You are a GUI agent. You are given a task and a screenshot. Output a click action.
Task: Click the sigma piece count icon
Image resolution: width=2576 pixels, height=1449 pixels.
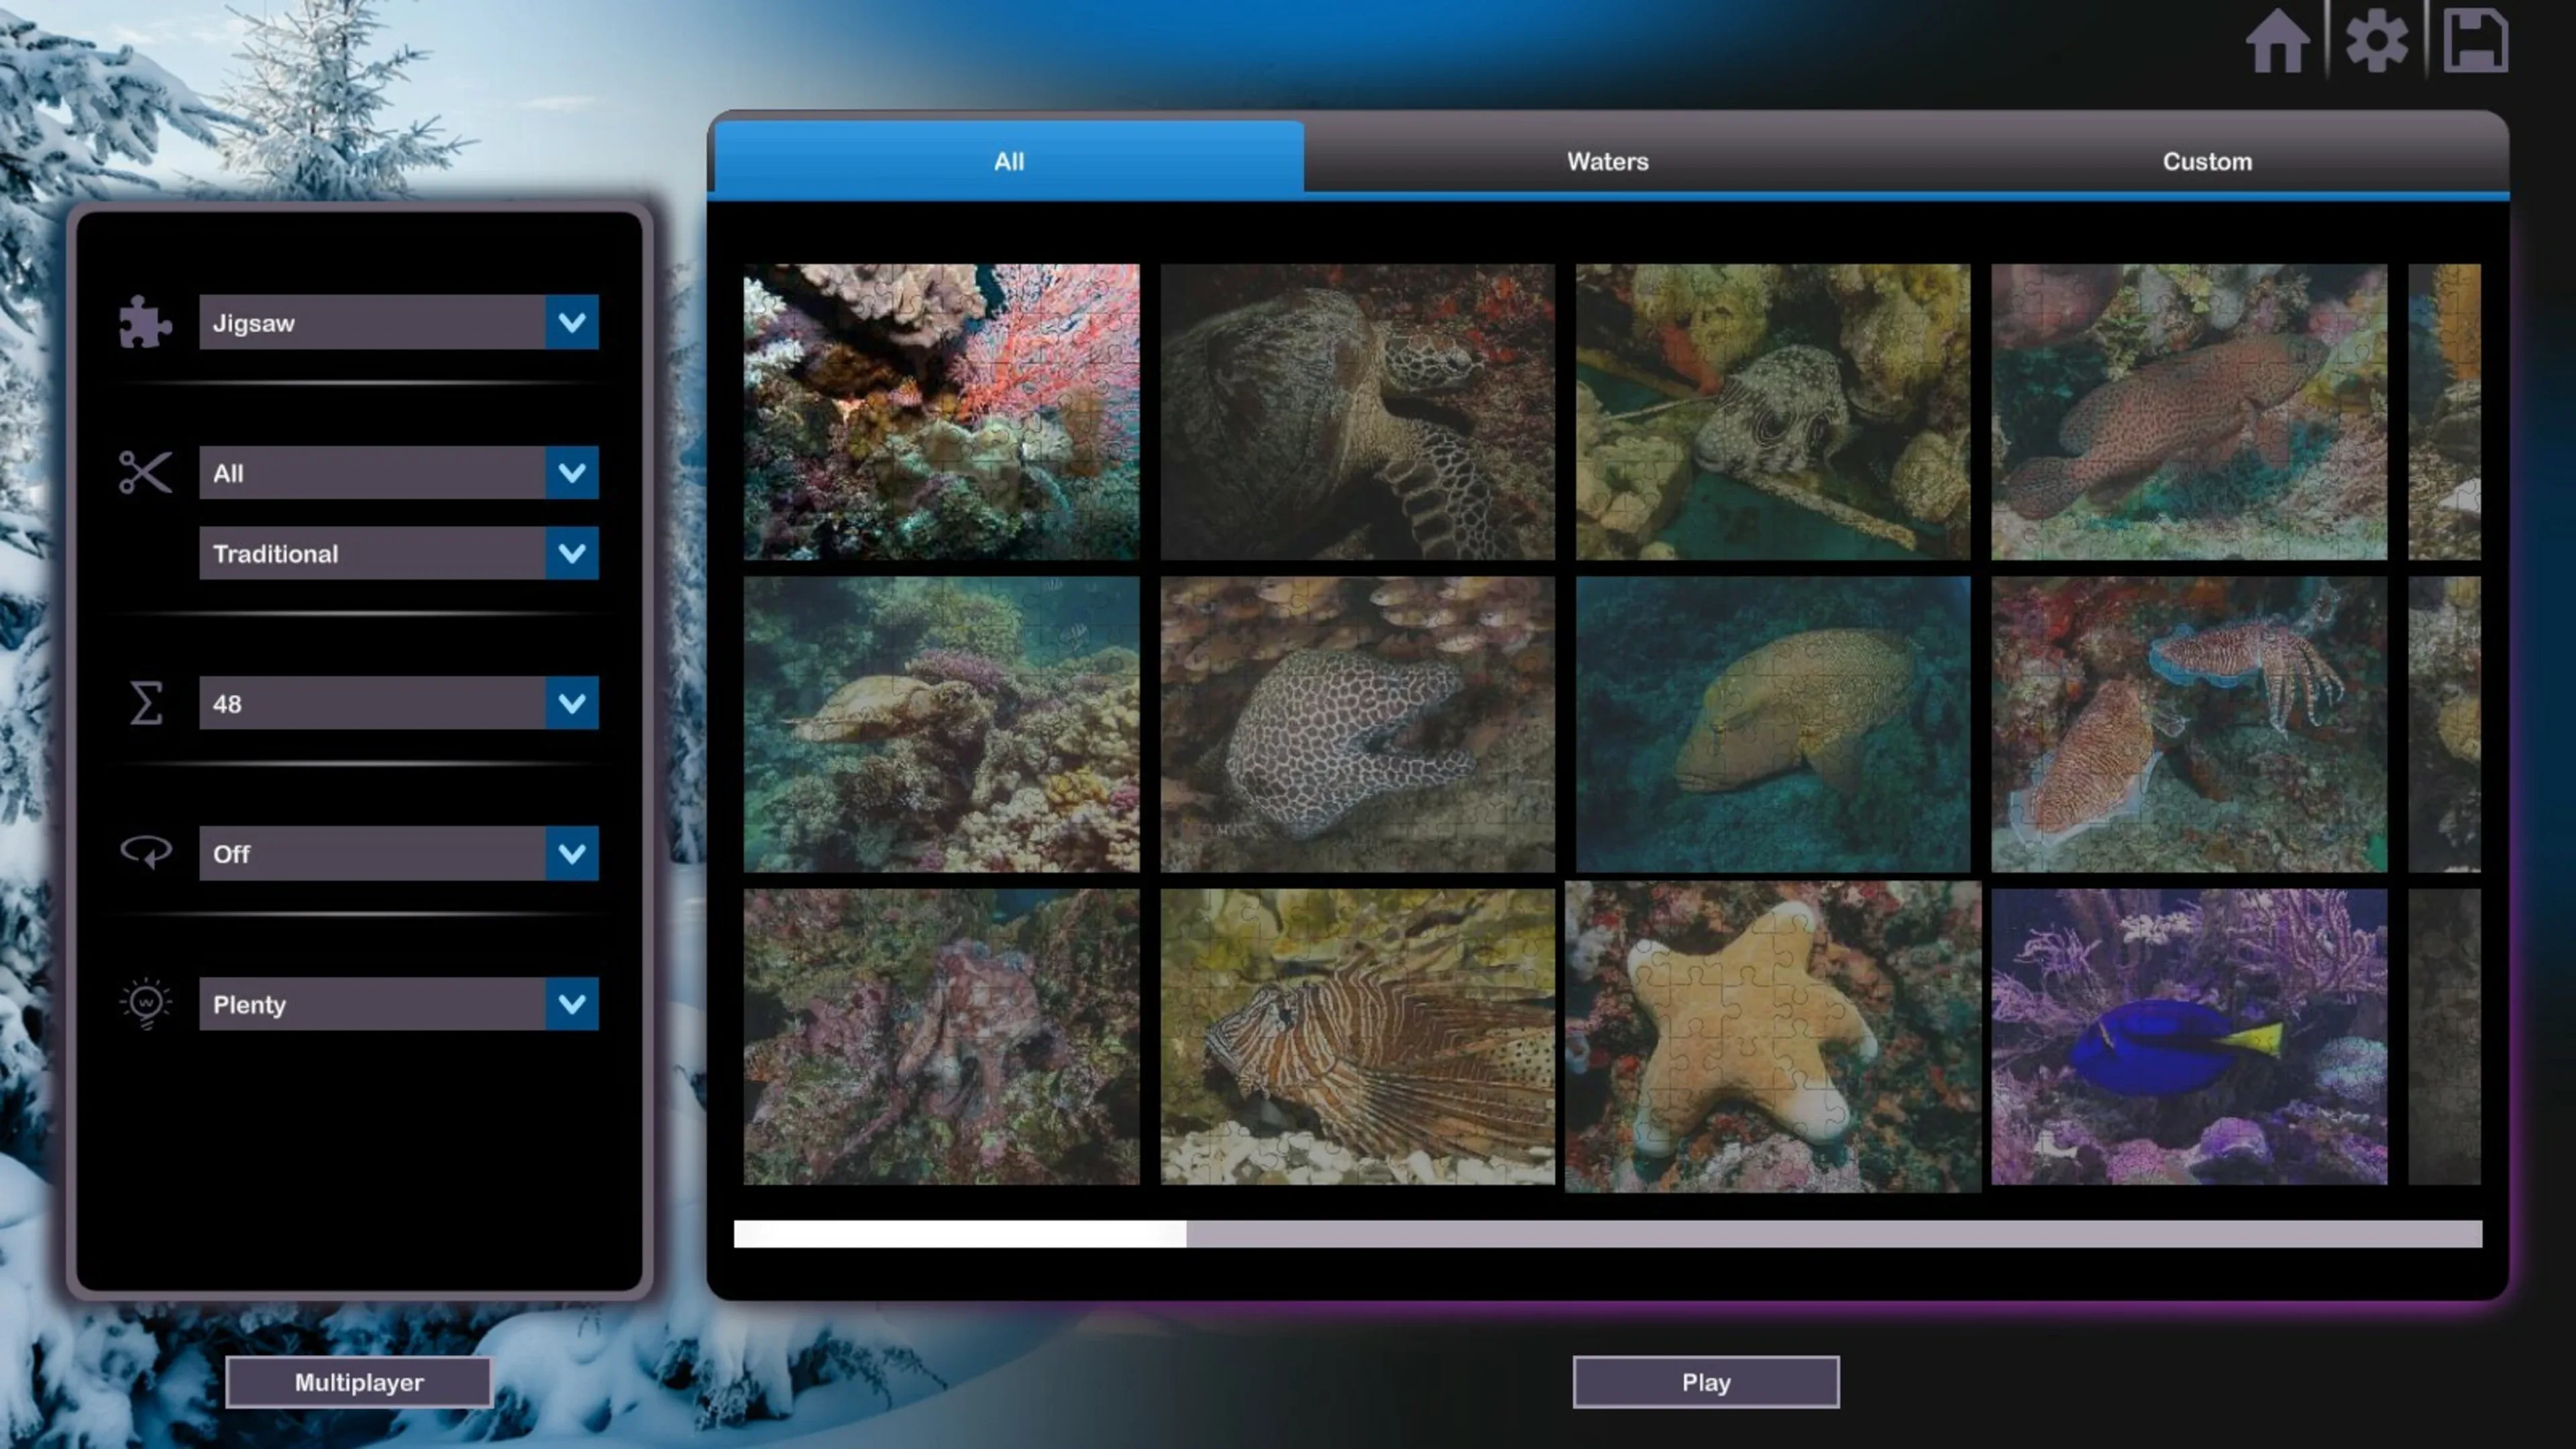146,703
